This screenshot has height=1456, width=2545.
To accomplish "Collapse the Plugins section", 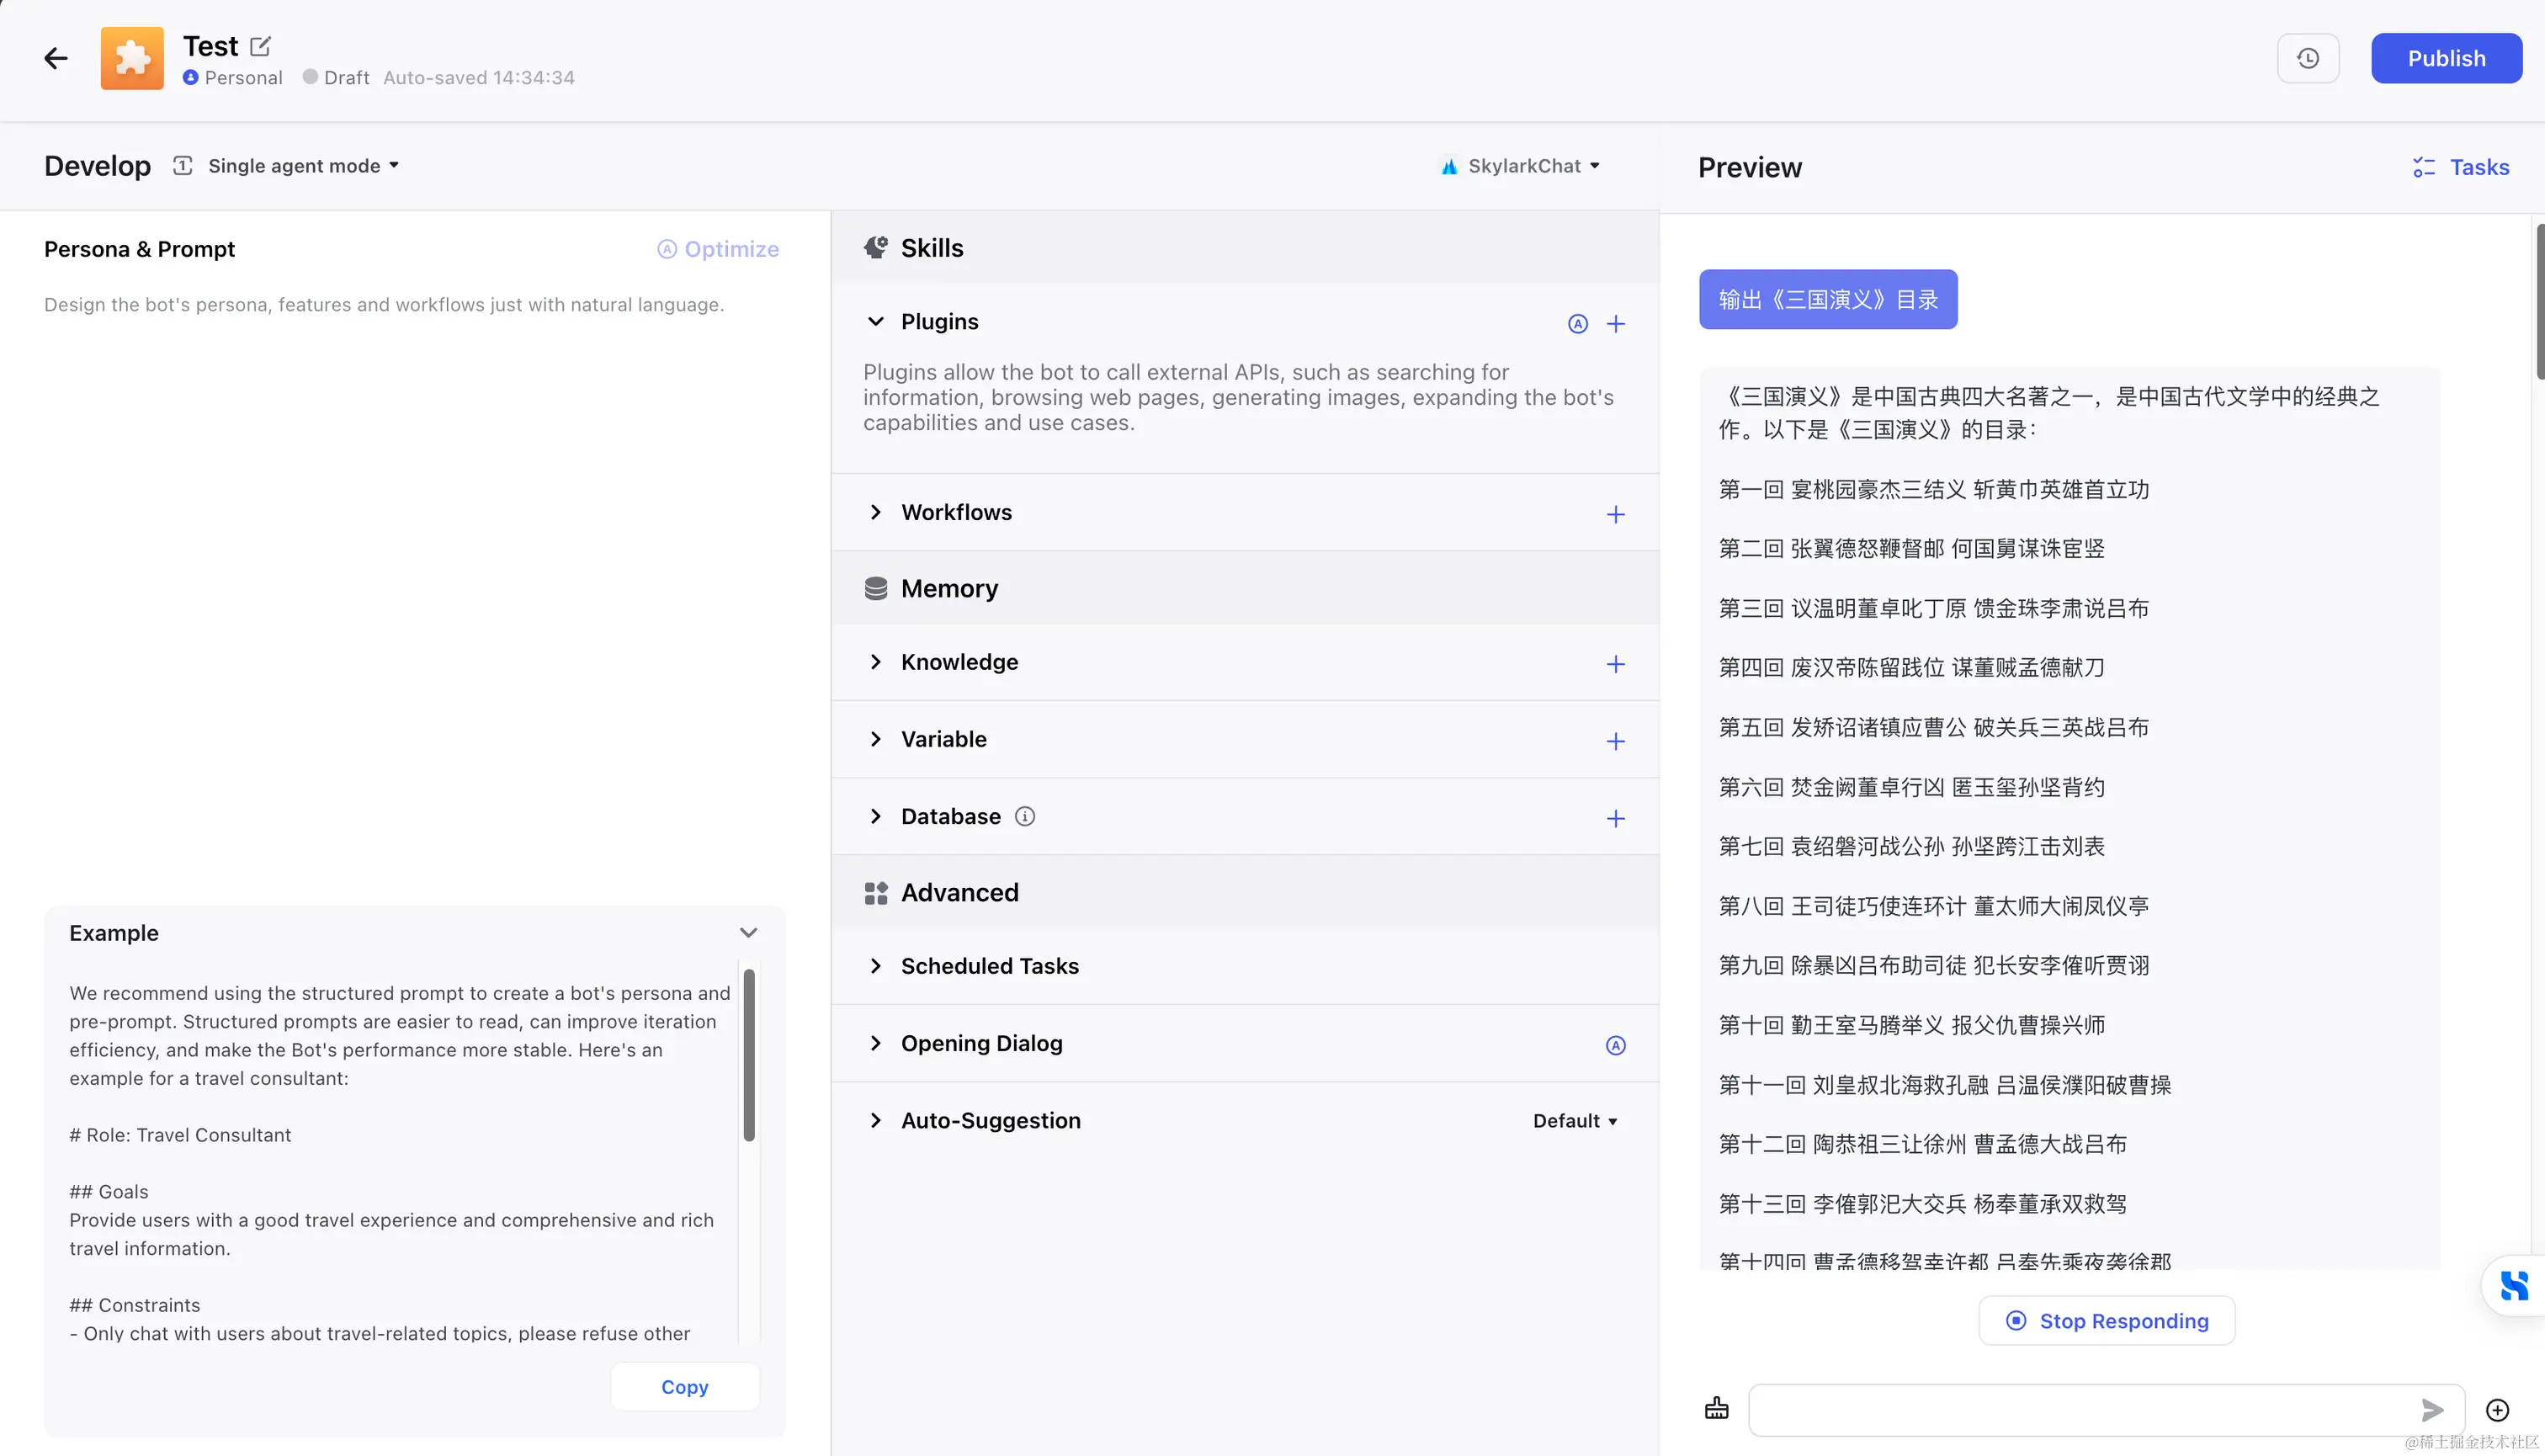I will point(875,322).
